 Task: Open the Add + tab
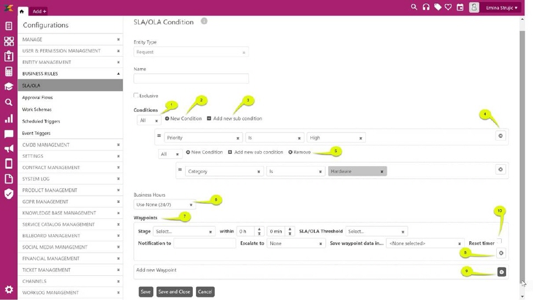[x=39, y=11]
